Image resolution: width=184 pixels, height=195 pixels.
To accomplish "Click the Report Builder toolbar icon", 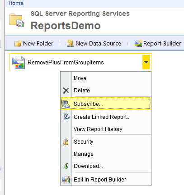I will 138,43.
